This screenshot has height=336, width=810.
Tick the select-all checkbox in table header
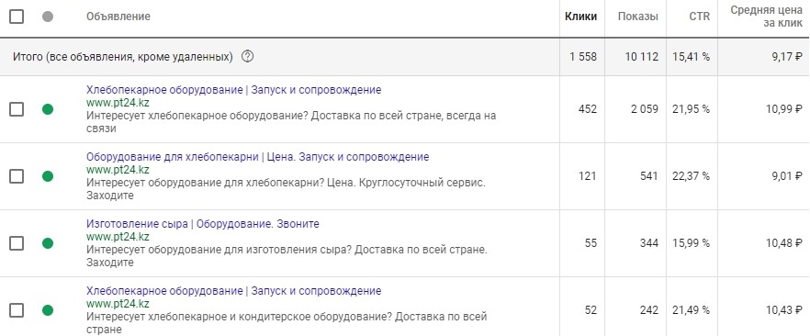(x=17, y=17)
